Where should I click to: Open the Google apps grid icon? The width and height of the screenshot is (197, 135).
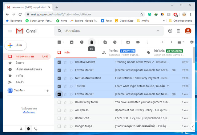coord(179,31)
